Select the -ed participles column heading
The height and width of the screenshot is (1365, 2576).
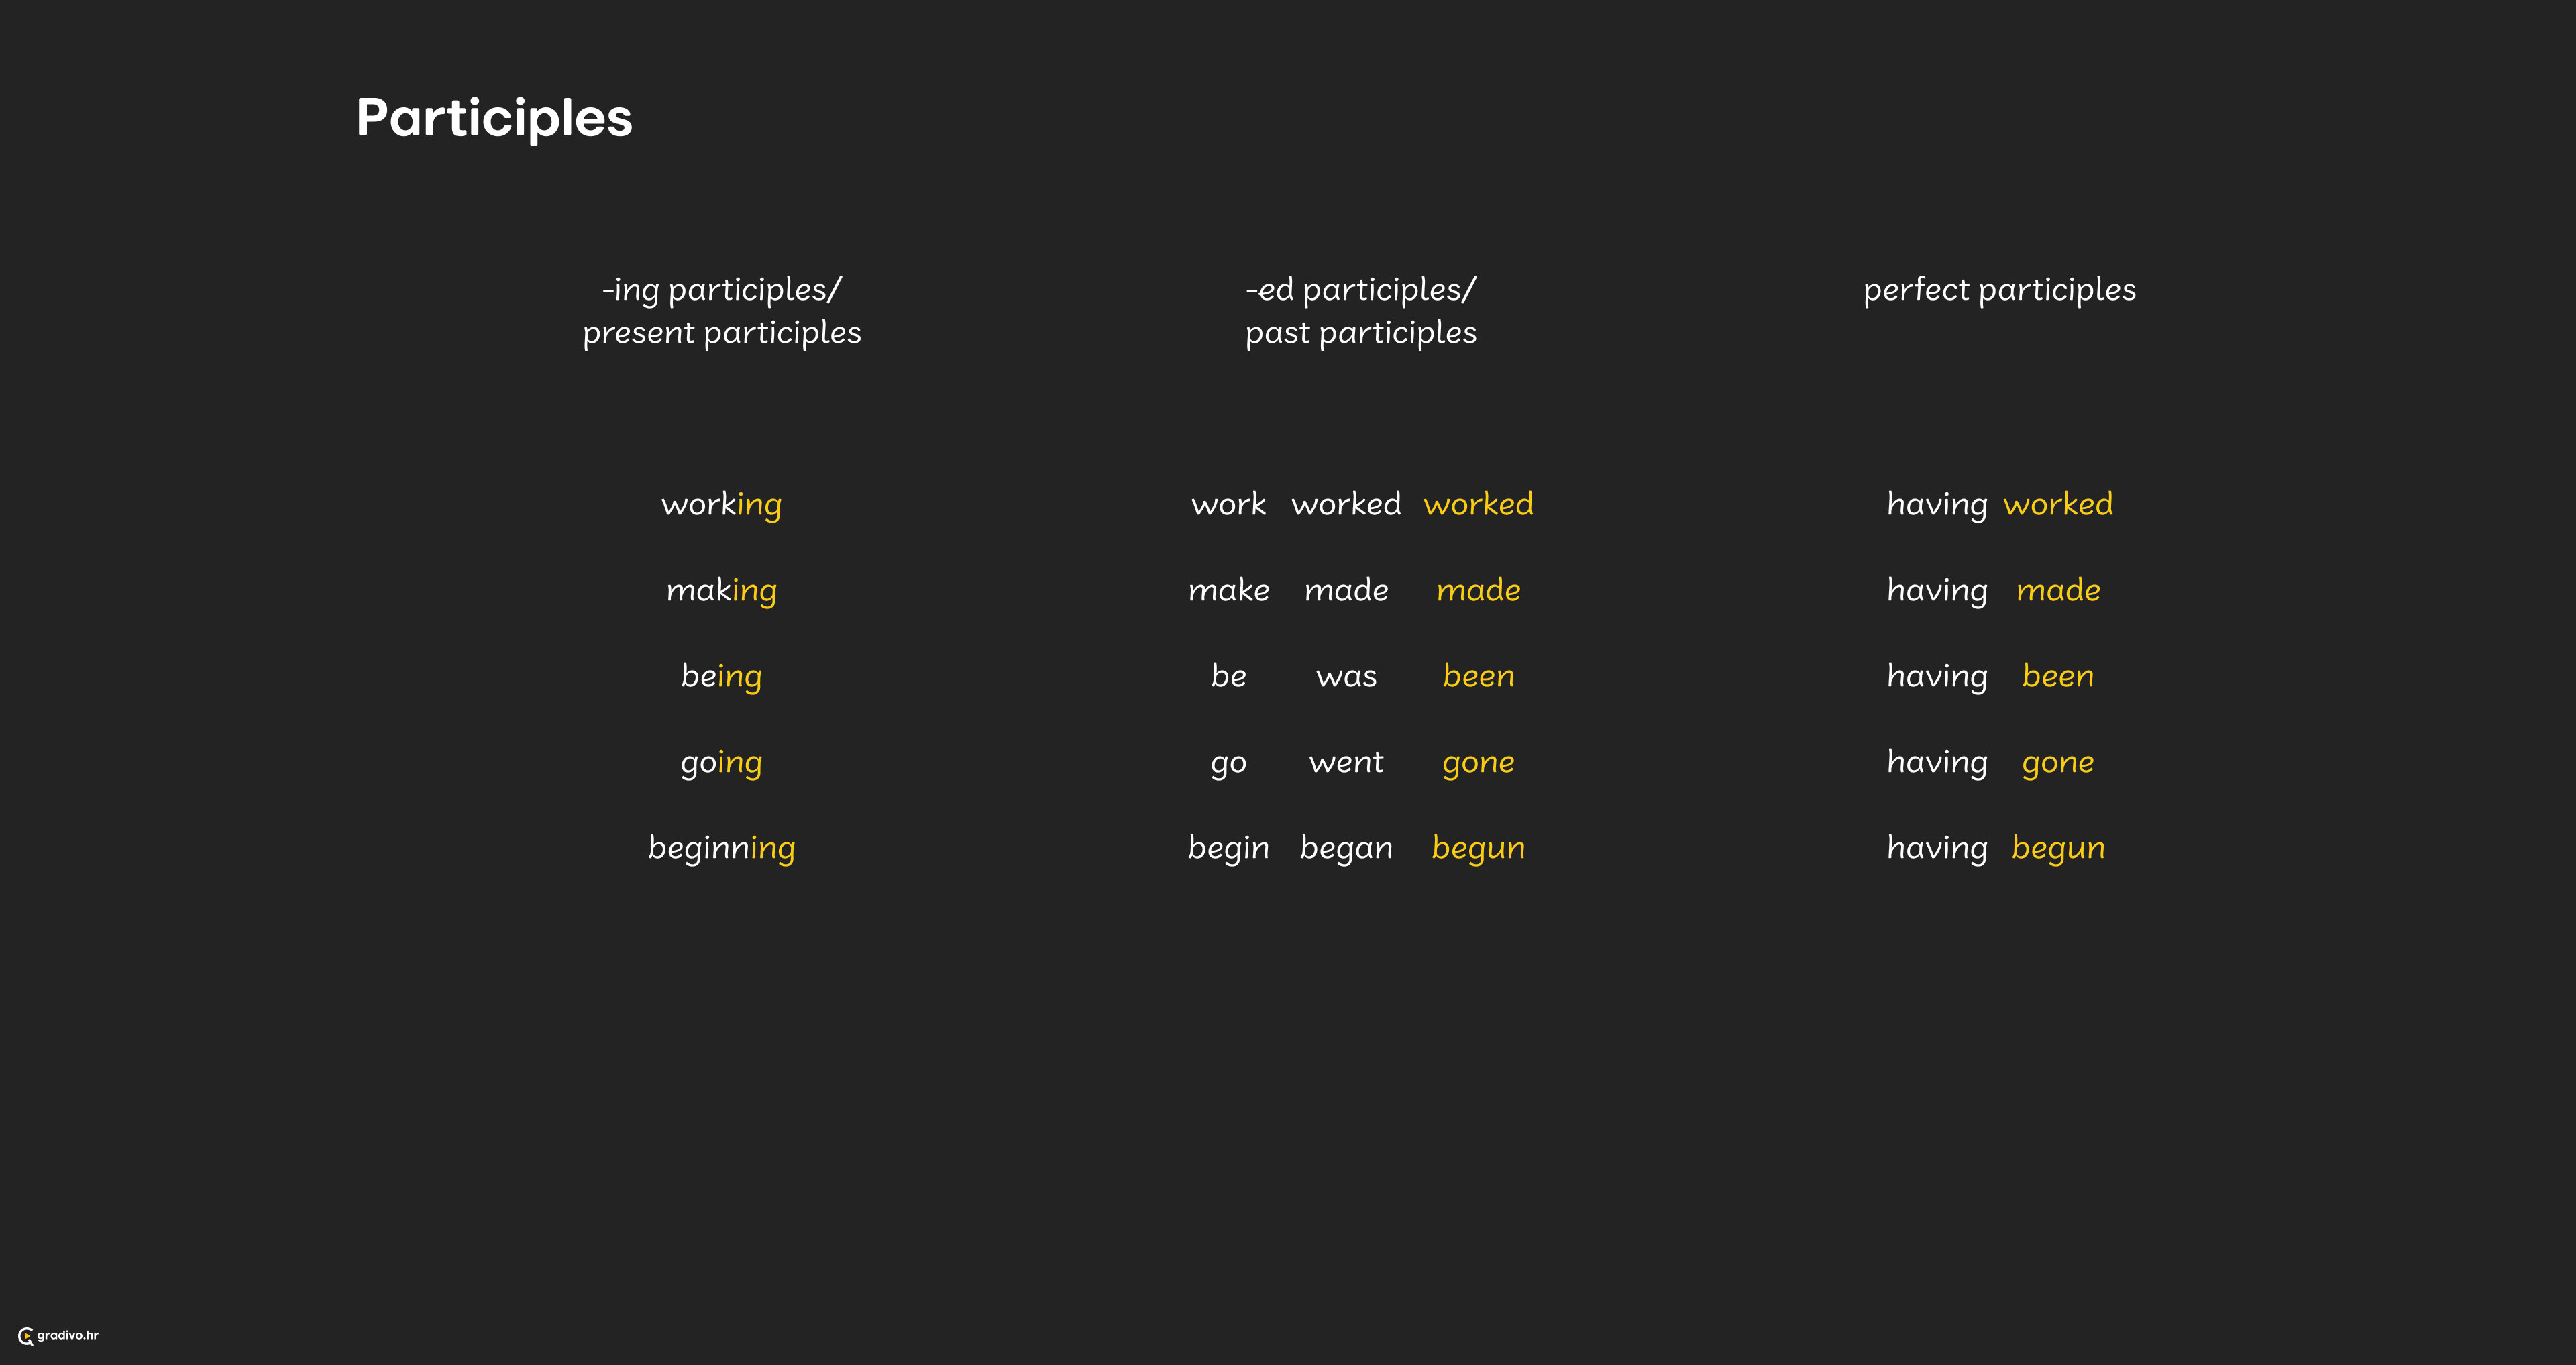point(1361,311)
